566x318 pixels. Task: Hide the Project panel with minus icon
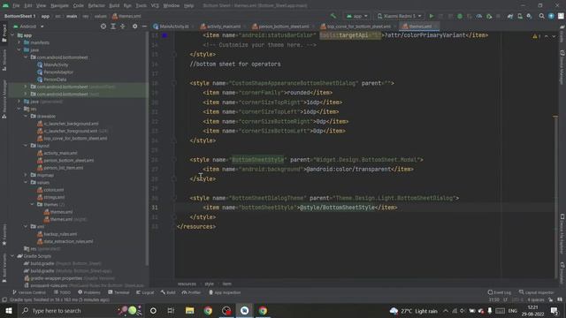(x=144, y=26)
